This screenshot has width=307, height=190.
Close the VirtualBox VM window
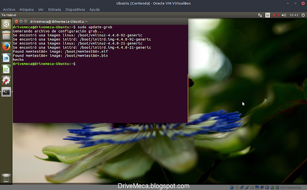click(303, 3)
